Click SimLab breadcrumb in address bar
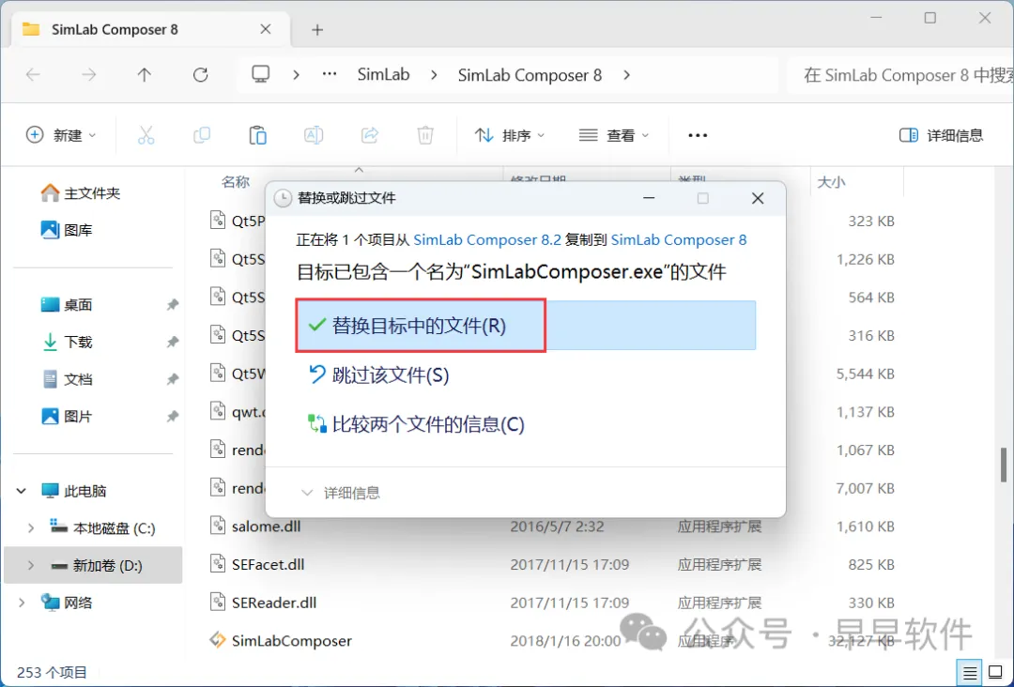 point(383,75)
